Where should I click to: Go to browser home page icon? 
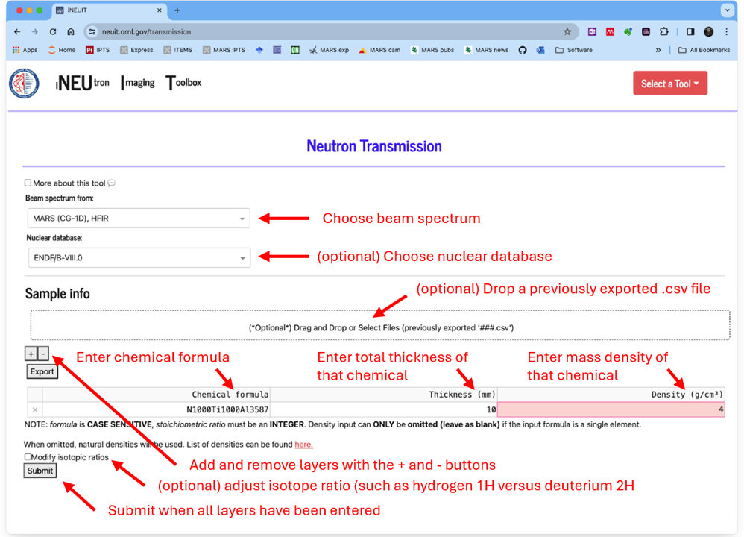(71, 32)
